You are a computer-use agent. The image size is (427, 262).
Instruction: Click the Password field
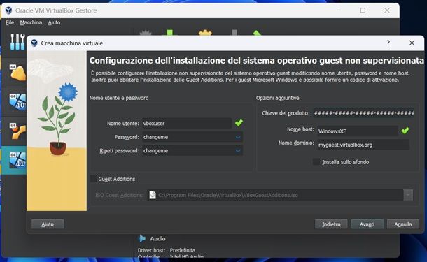click(x=192, y=137)
